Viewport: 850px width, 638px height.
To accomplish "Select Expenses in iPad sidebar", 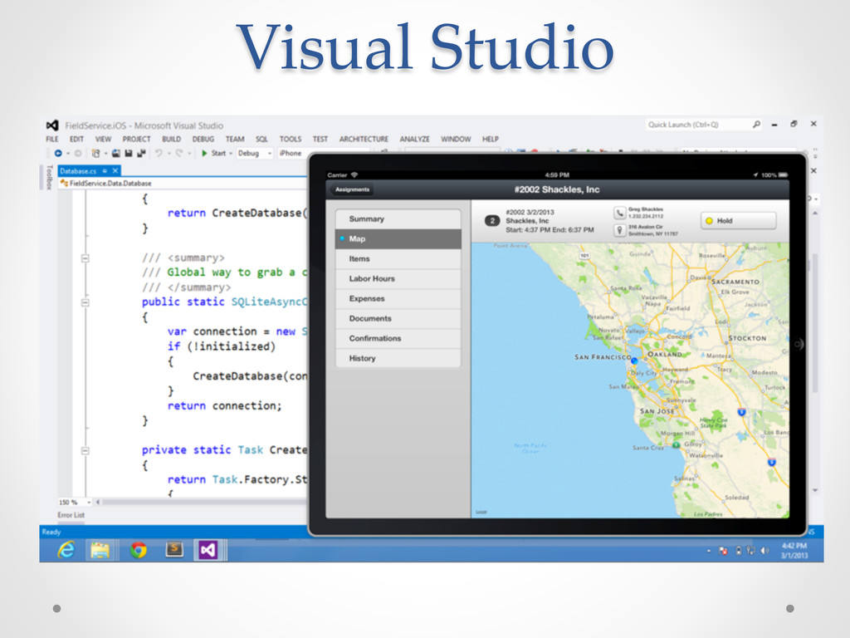I will (x=398, y=298).
